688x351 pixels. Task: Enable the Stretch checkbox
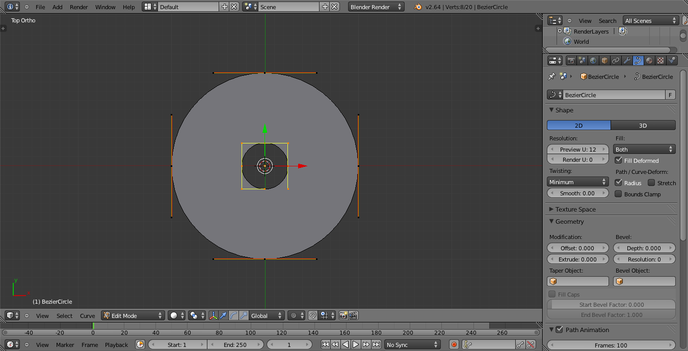pyautogui.click(x=651, y=183)
